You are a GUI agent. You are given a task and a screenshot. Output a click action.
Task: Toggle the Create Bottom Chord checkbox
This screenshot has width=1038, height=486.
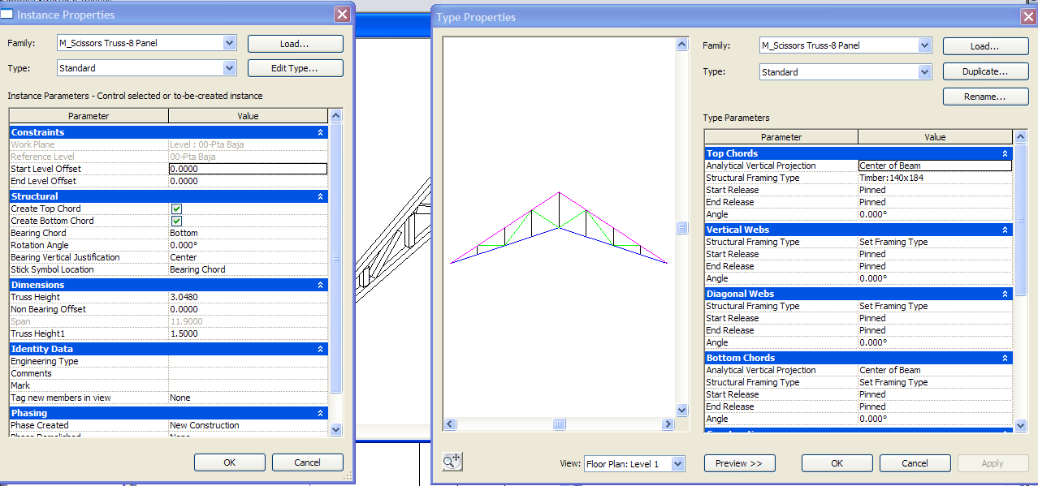click(x=176, y=221)
